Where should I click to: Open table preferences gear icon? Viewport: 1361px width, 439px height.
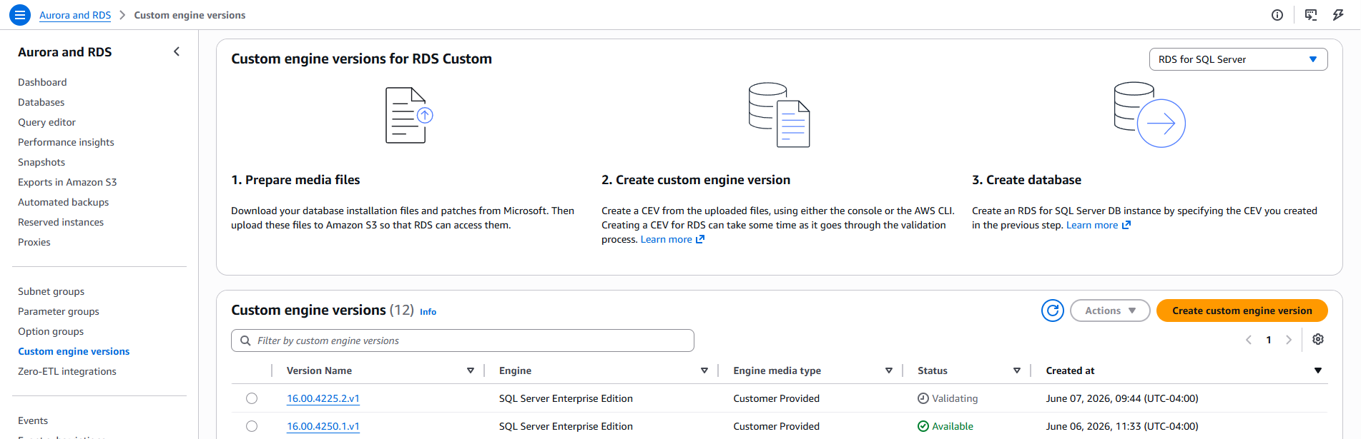click(x=1318, y=340)
